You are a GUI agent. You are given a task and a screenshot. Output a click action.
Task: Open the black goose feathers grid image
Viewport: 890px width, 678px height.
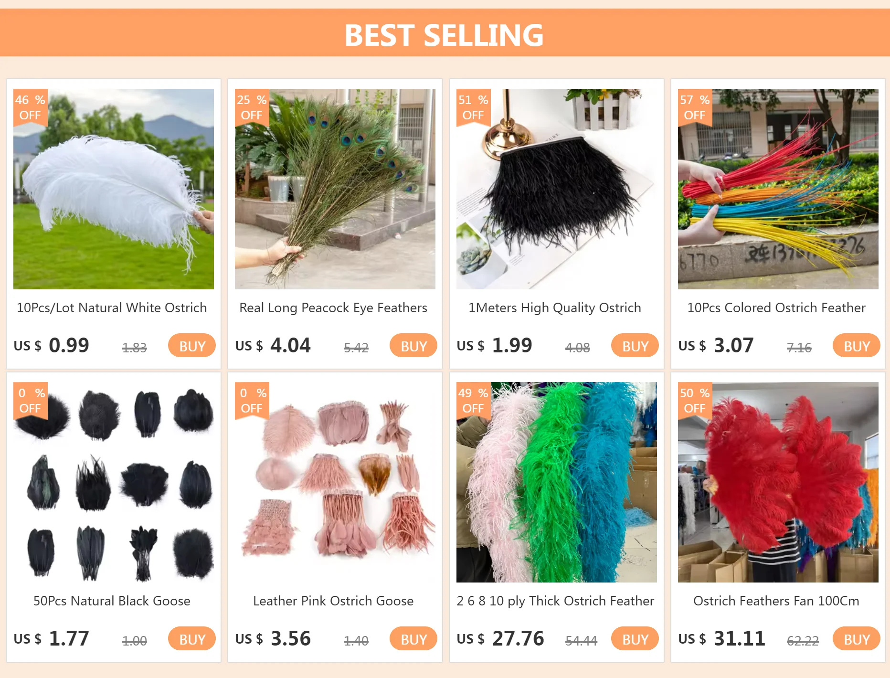pos(114,482)
